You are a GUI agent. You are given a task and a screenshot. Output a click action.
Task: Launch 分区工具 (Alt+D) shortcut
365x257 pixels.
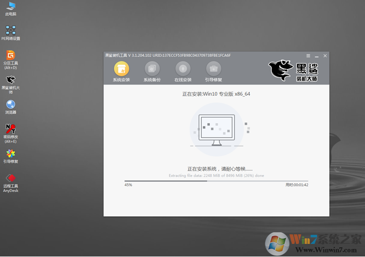coord(11,60)
